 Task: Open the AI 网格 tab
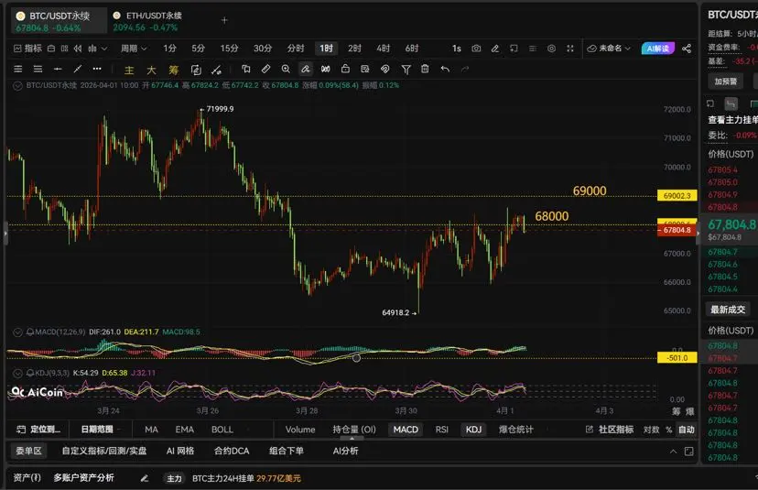point(179,452)
